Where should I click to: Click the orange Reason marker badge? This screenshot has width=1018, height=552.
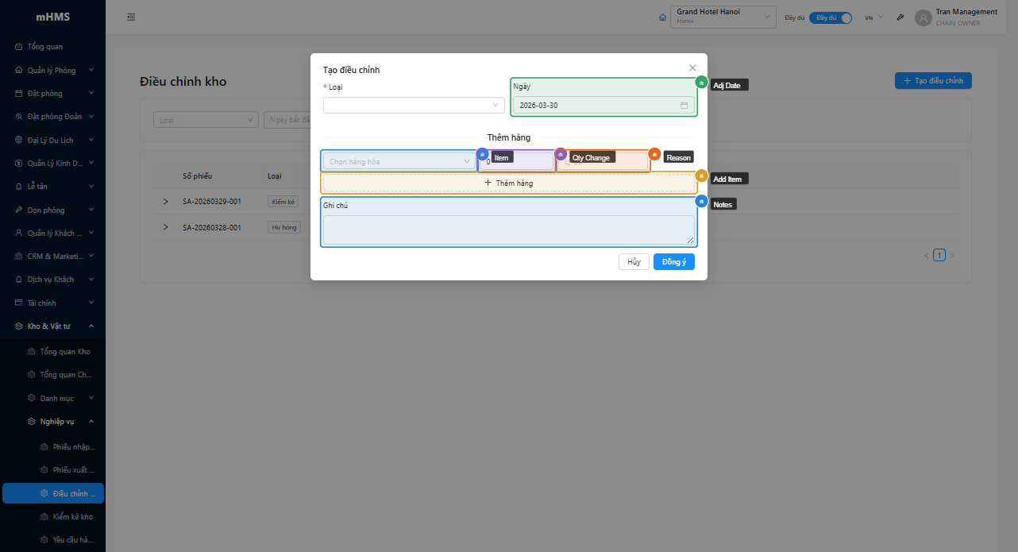654,154
